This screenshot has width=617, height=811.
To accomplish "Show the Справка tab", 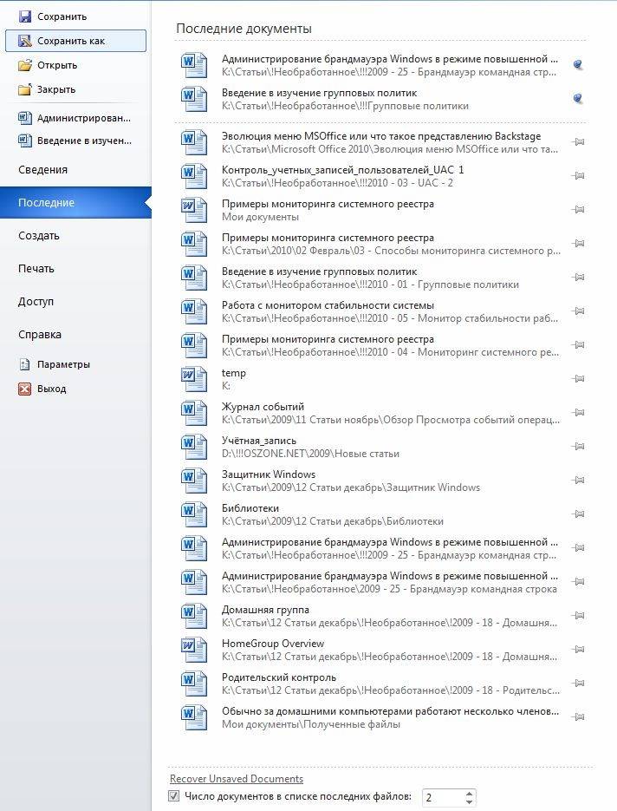I will (x=40, y=335).
